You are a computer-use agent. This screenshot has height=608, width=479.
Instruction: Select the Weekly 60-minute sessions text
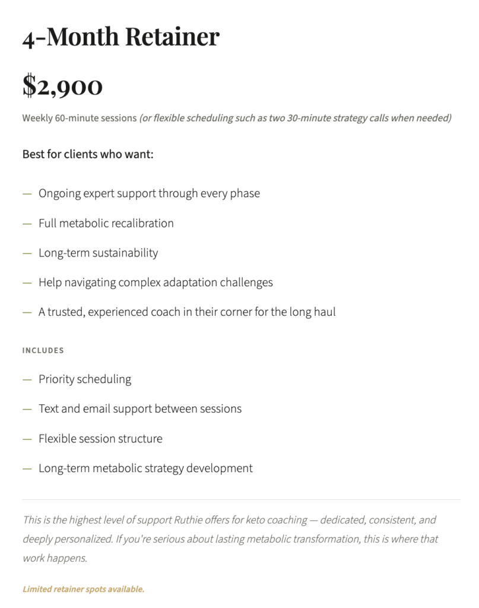80,118
